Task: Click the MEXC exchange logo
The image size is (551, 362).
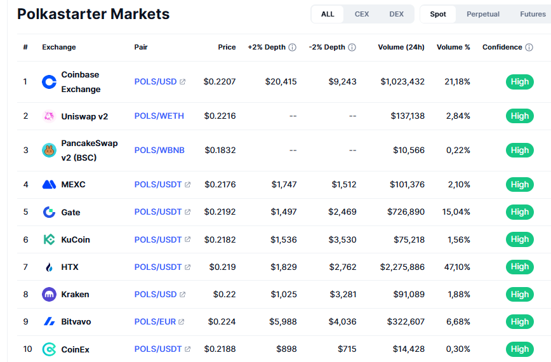Action: pos(49,185)
